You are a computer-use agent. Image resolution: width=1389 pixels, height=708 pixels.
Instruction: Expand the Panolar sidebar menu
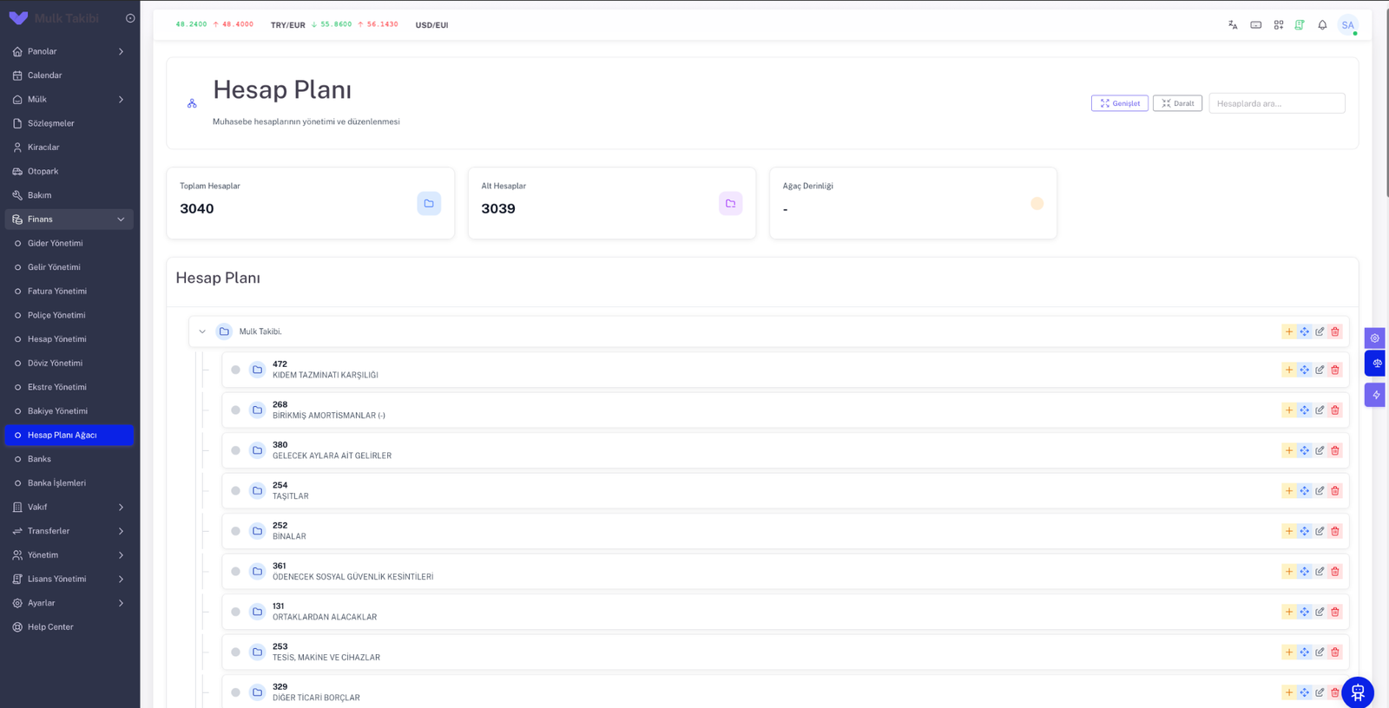[x=69, y=51]
